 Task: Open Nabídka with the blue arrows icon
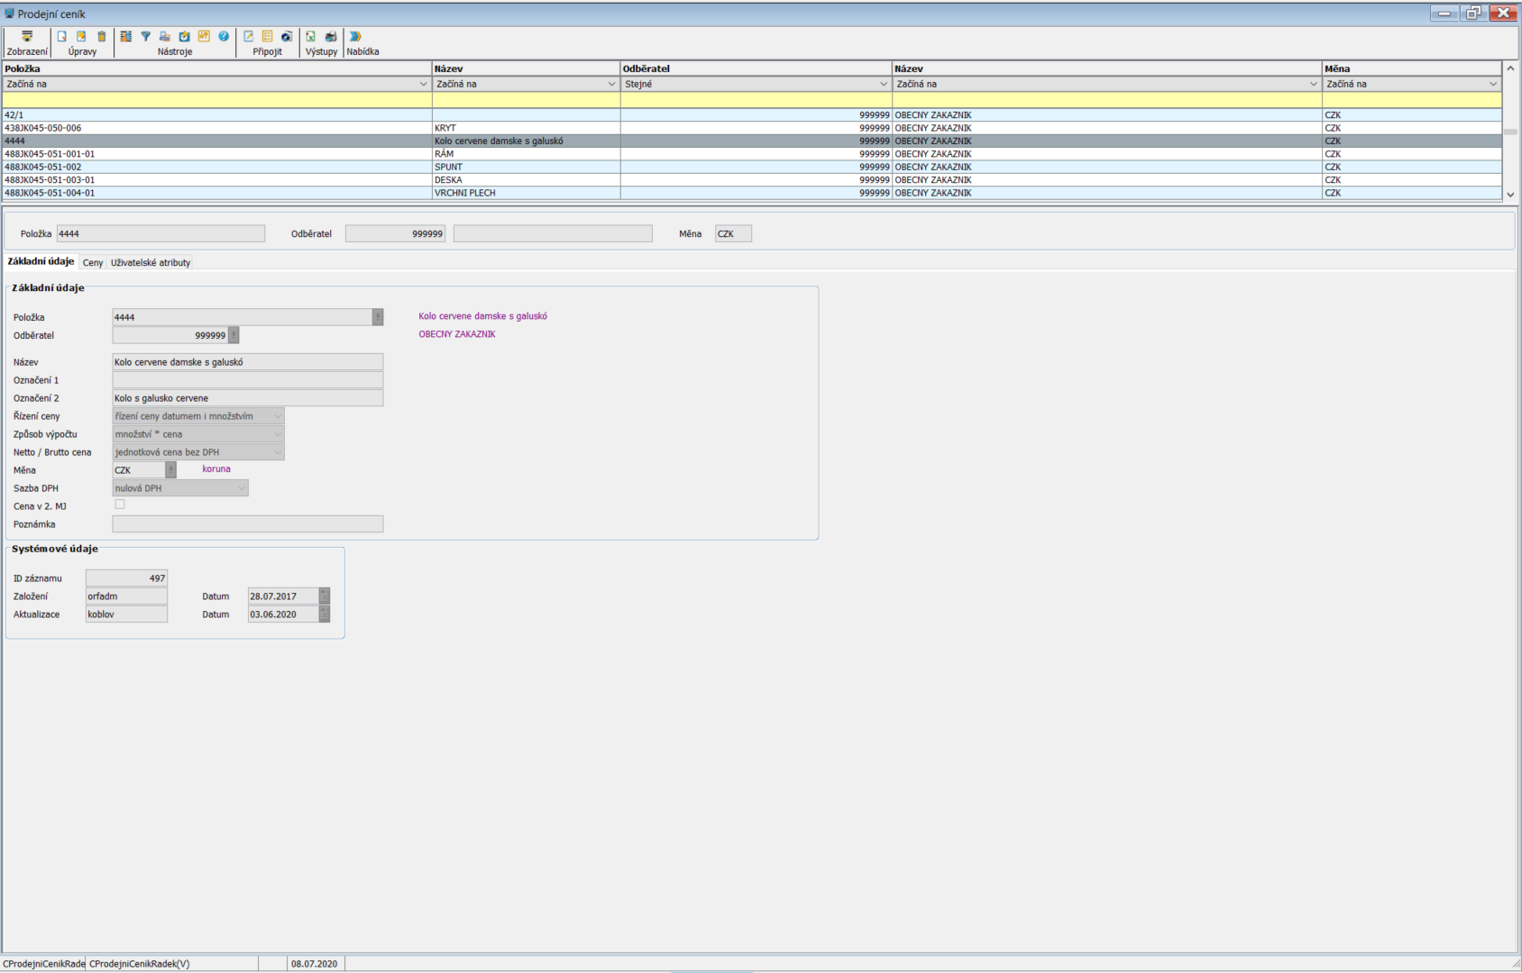(355, 37)
